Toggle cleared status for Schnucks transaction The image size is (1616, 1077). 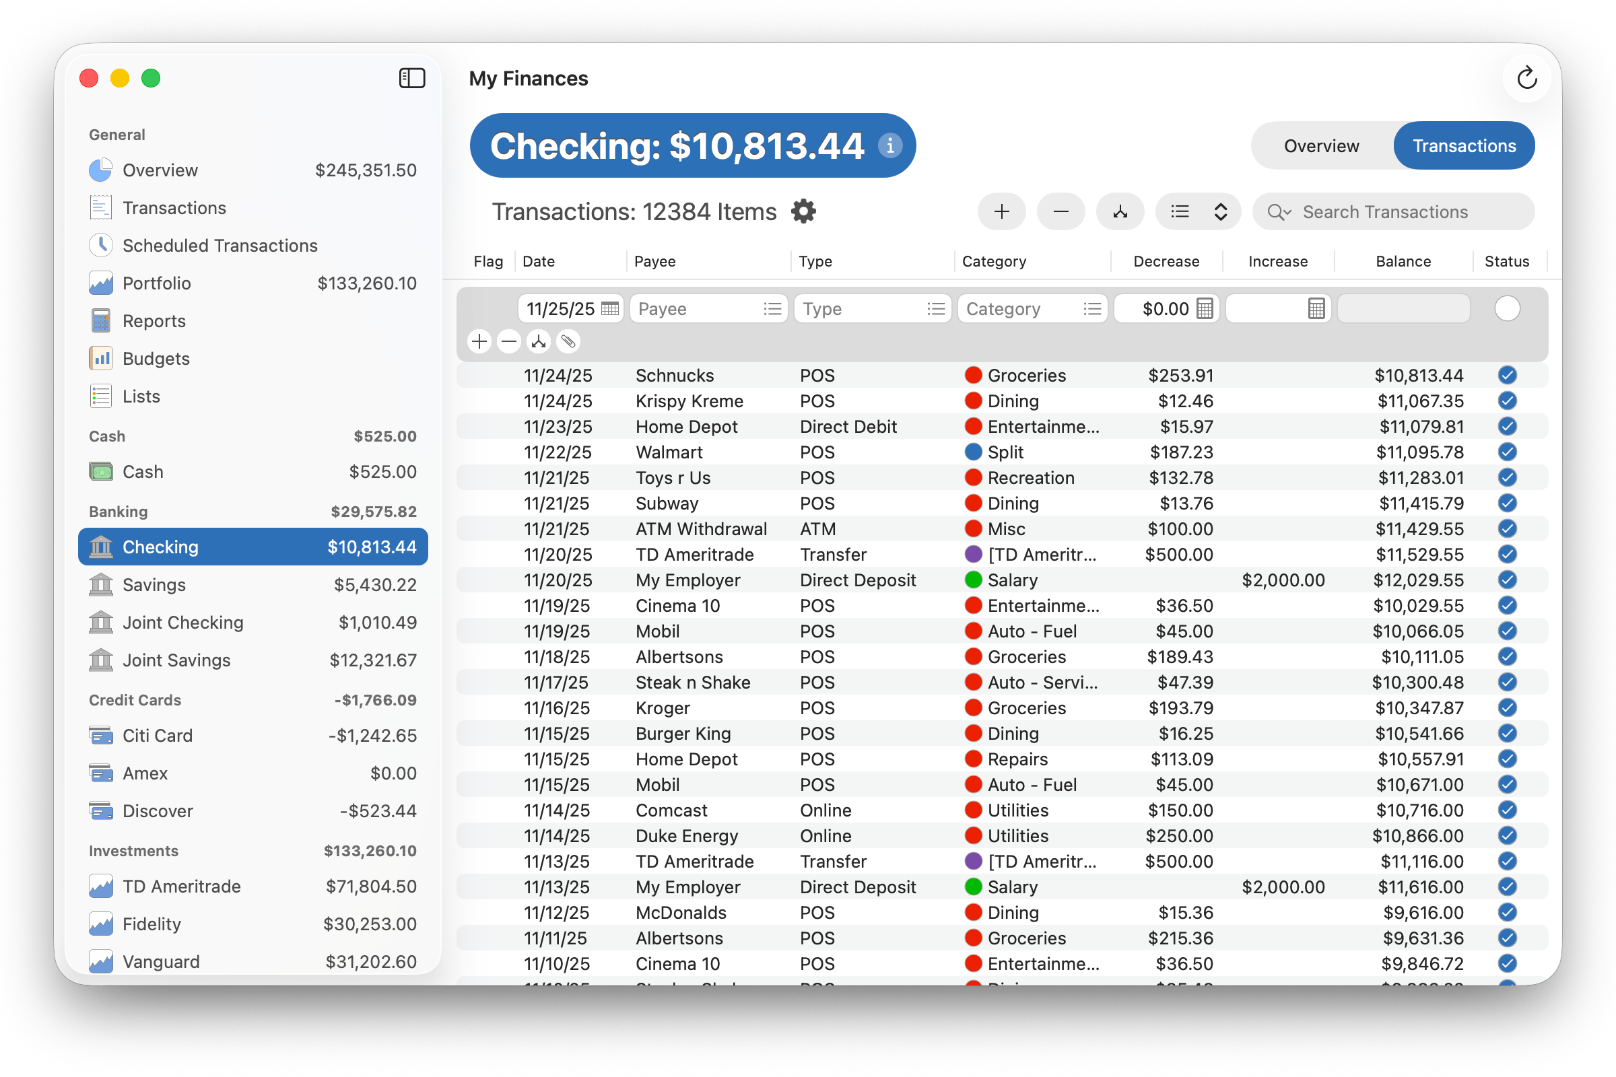coord(1507,376)
